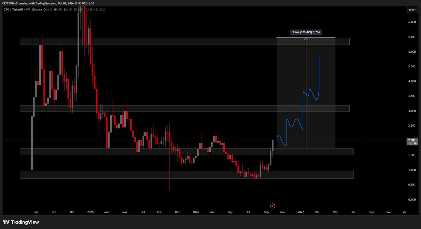Click the 1.000 price axis label
The width and height of the screenshot is (421, 229).
coord(412,170)
